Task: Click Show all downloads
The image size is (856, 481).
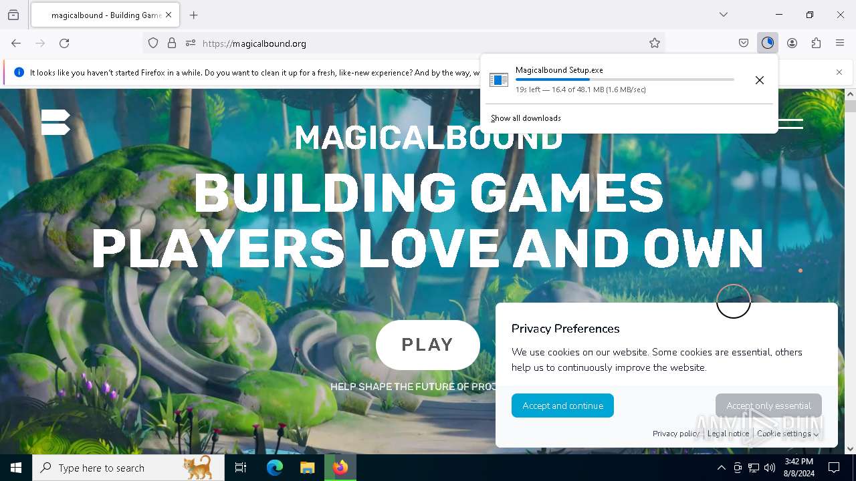Action: pos(526,118)
